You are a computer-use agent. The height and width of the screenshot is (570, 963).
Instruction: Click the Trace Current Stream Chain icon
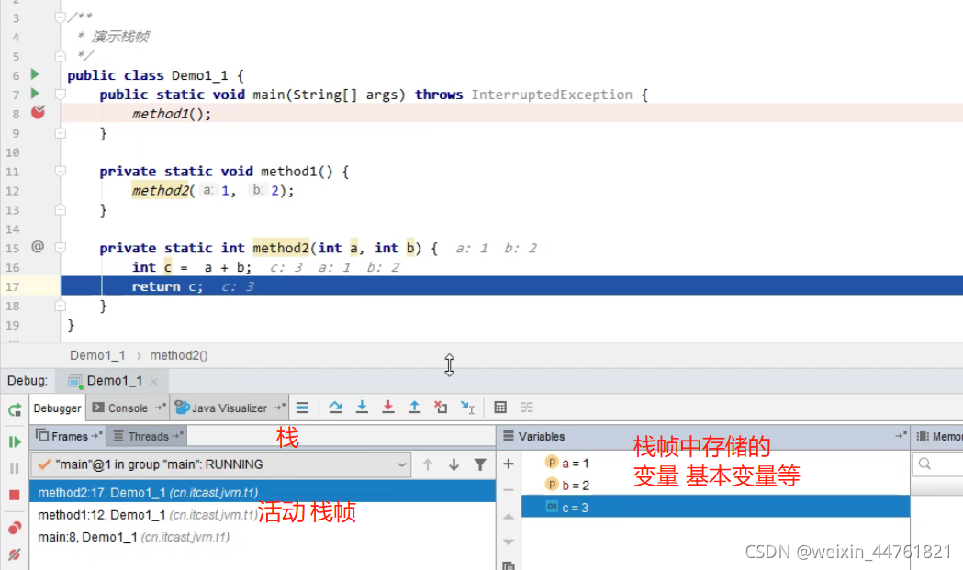coord(527,408)
